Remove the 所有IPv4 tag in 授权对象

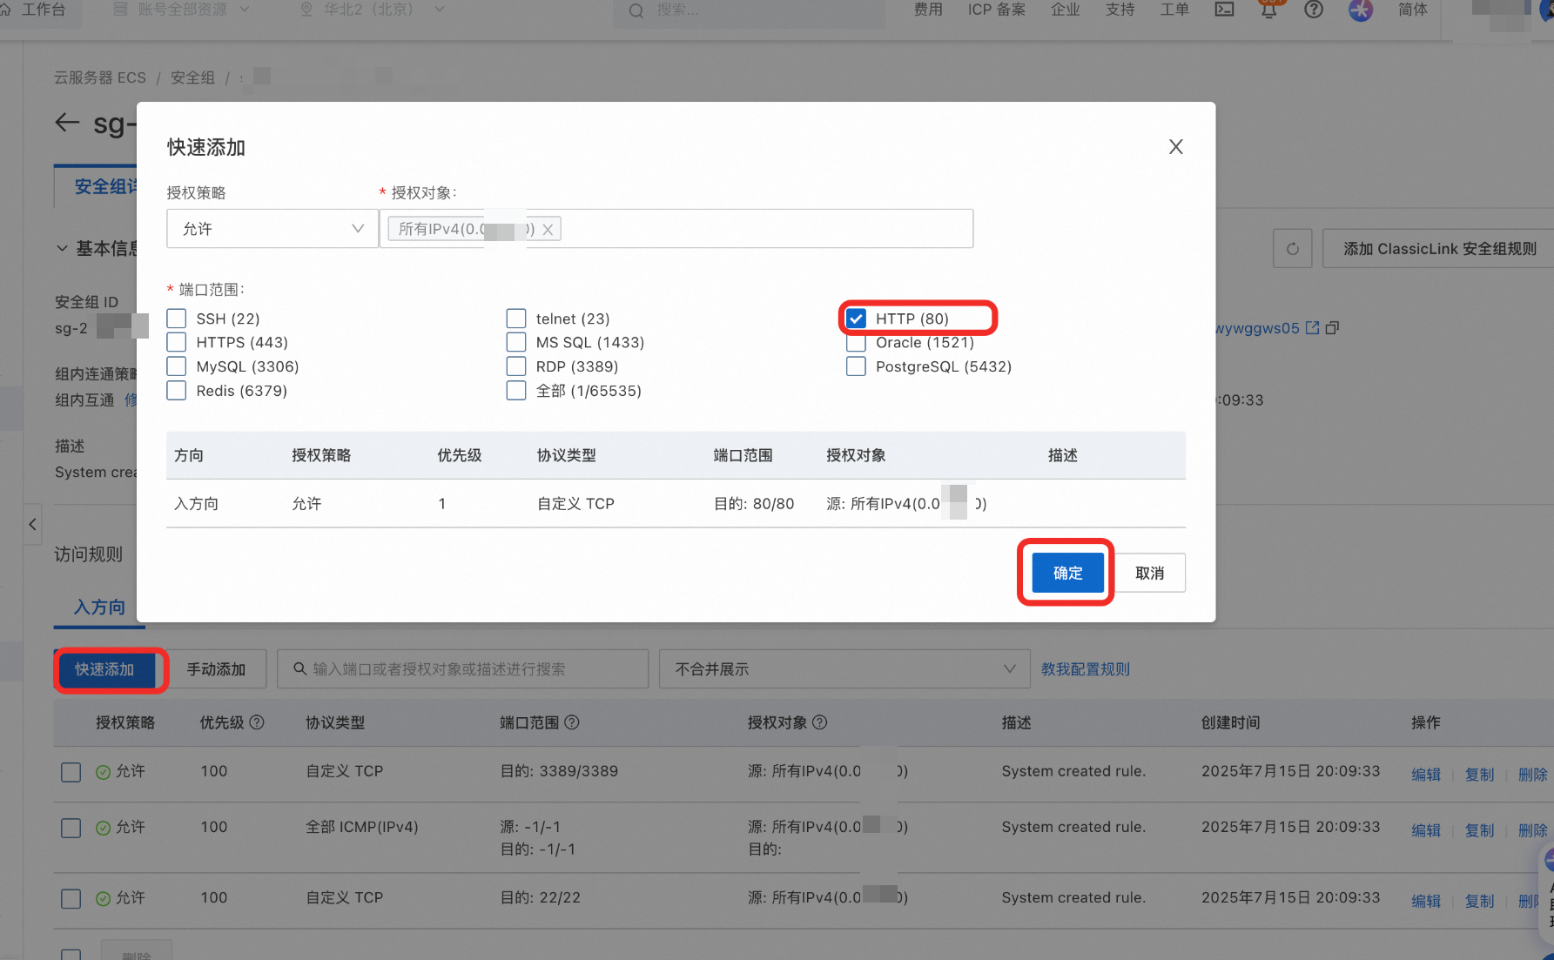coord(548,230)
